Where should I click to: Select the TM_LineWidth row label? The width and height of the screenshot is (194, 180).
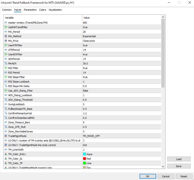(16, 150)
